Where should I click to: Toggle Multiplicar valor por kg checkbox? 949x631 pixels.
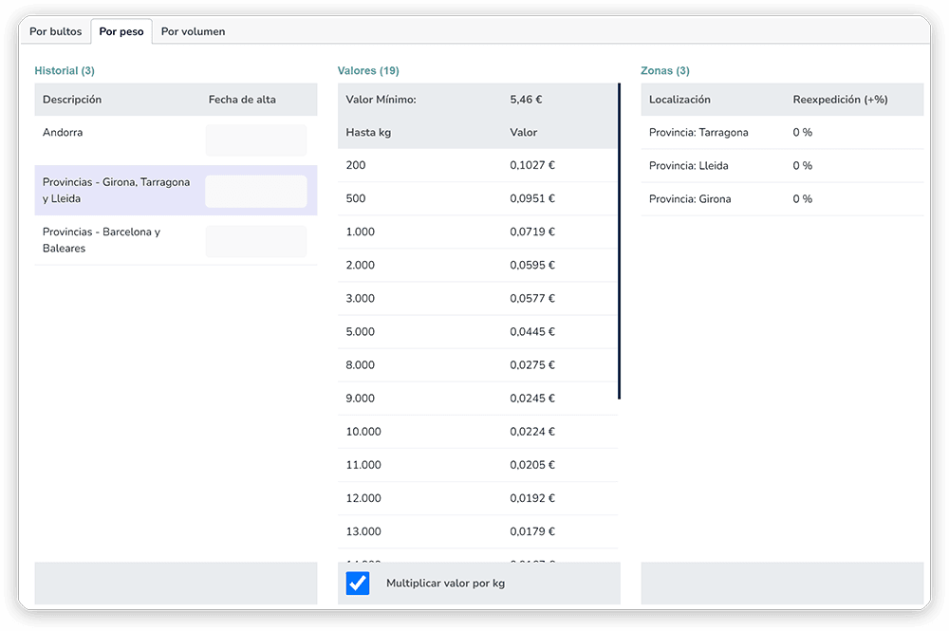click(358, 584)
